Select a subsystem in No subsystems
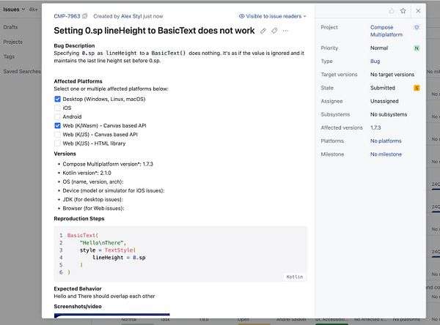The height and width of the screenshot is (325, 440). (x=389, y=114)
